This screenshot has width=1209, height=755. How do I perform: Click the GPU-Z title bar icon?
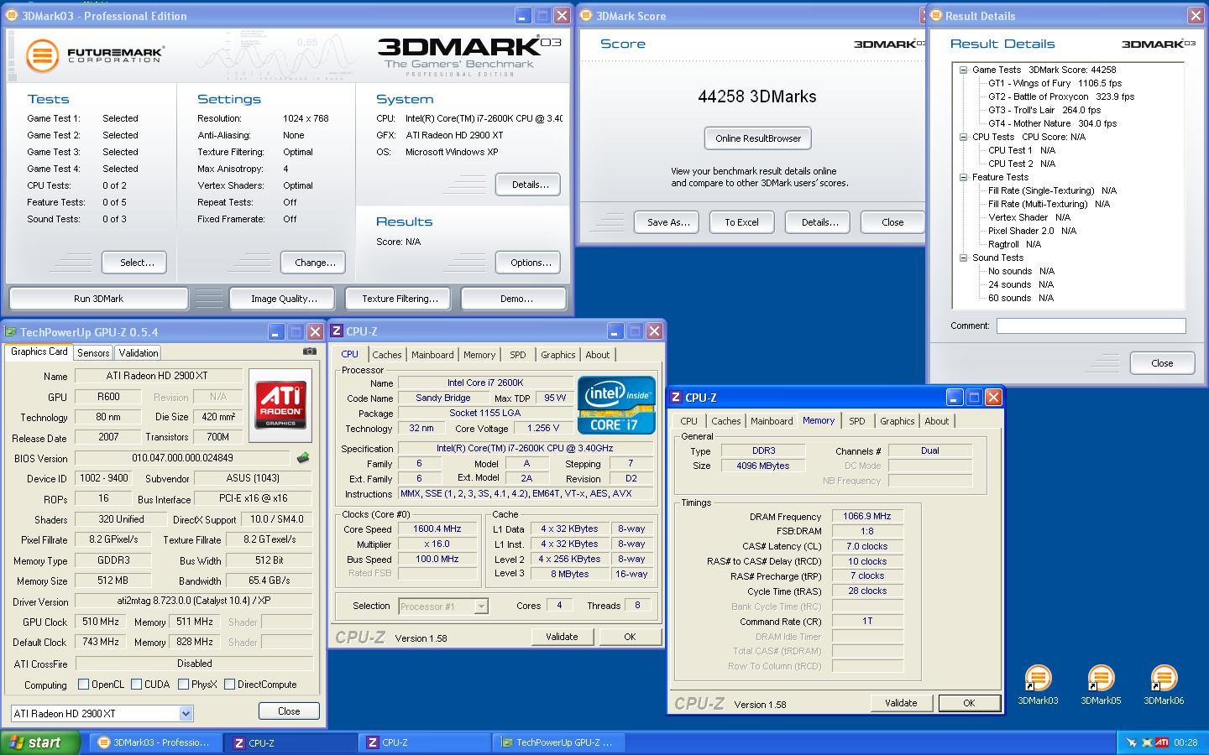tap(11, 332)
